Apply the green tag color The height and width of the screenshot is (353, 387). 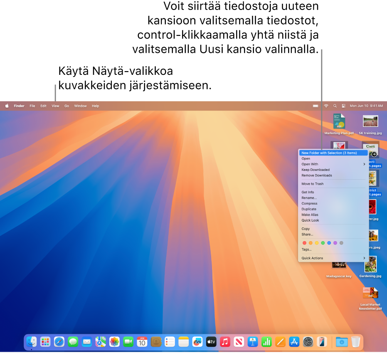pos(323,243)
